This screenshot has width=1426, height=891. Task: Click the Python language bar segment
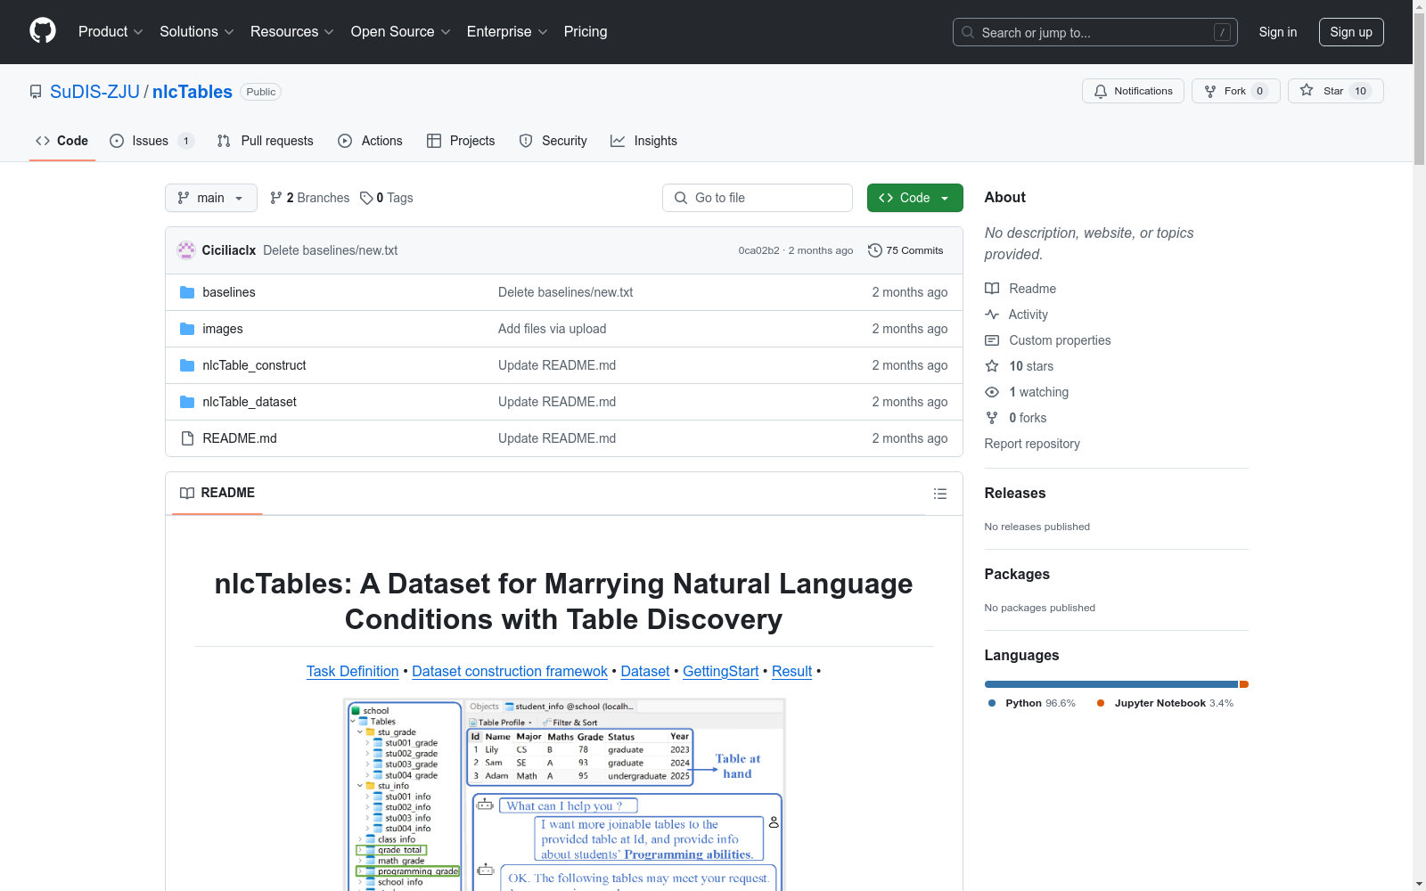pyautogui.click(x=1111, y=684)
